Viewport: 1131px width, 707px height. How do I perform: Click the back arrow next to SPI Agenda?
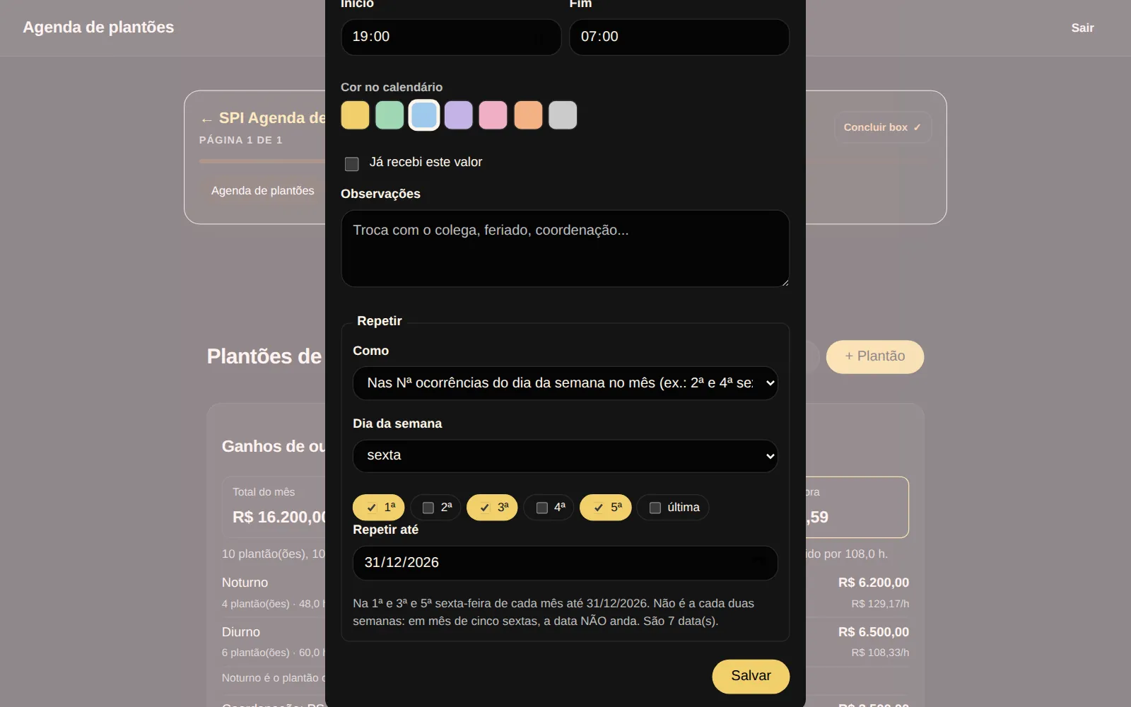click(x=206, y=119)
